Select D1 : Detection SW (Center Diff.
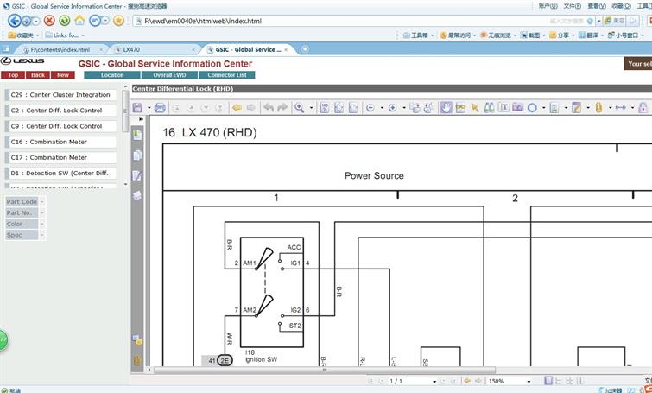 (60, 174)
